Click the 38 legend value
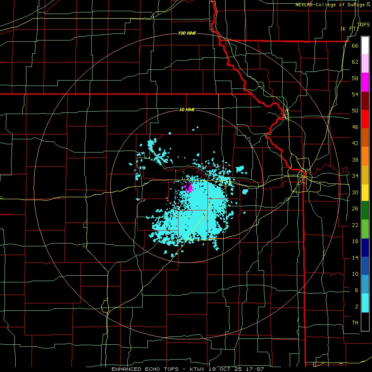The image size is (372, 372). (355, 160)
